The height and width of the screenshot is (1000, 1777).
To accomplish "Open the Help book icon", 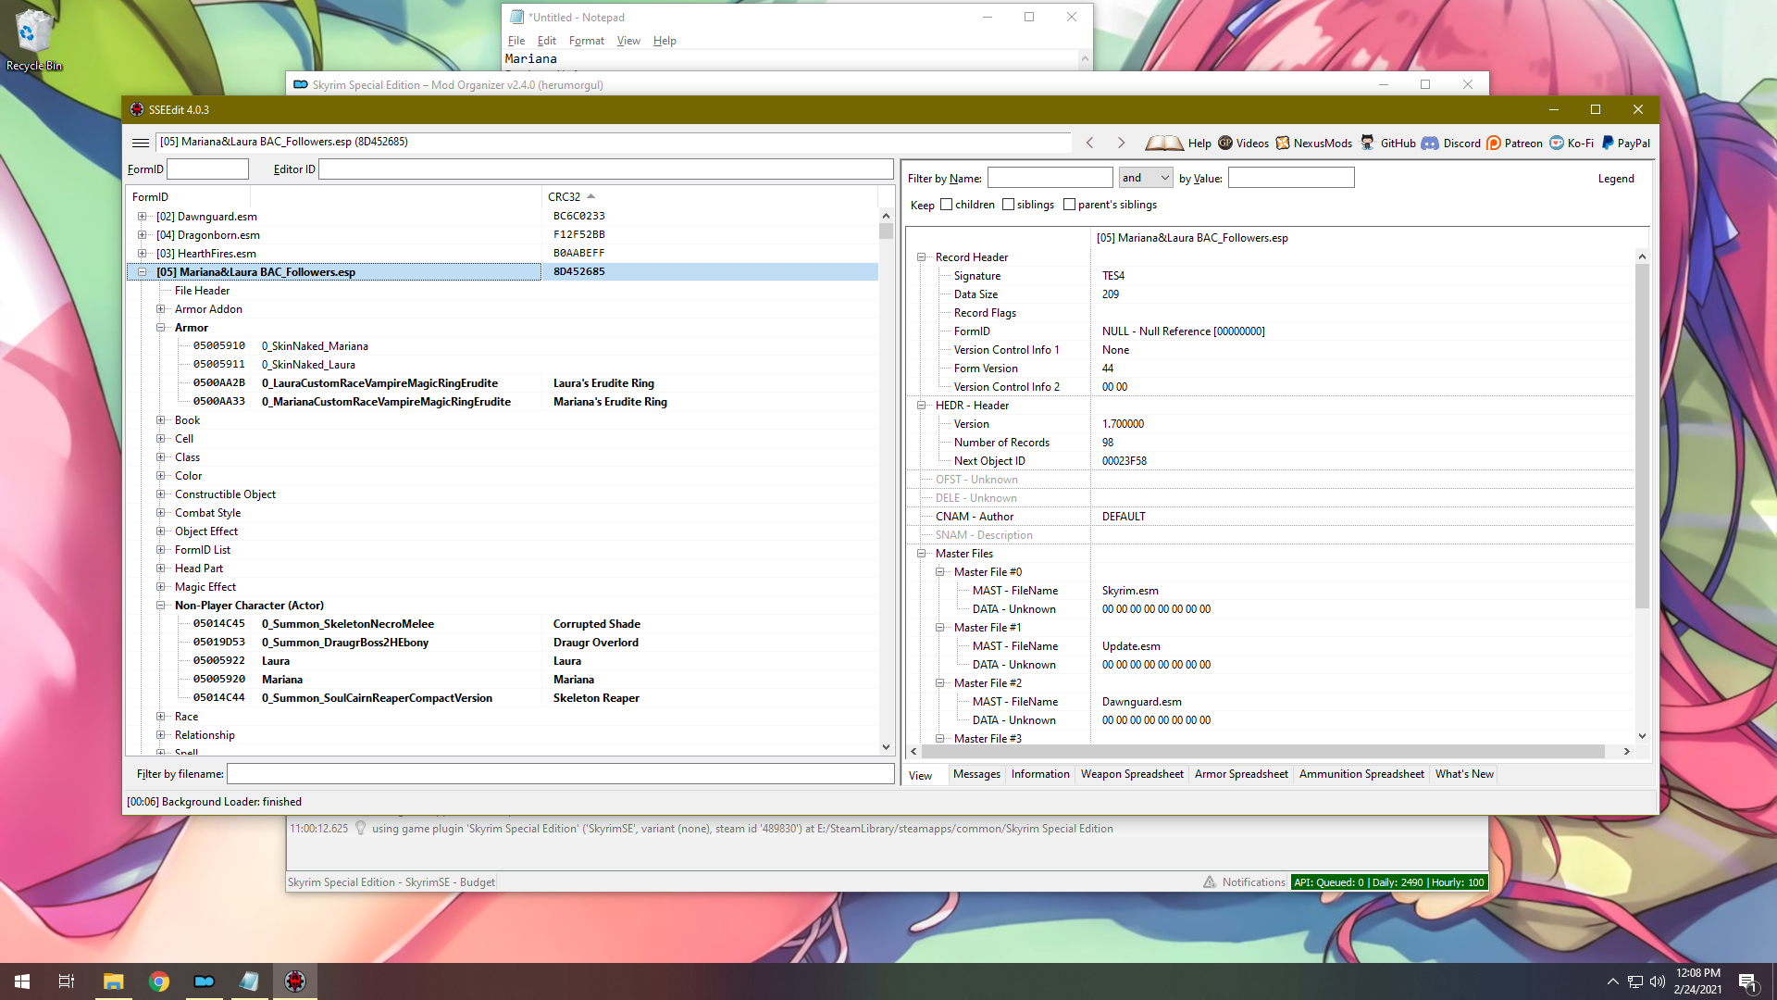I will click(x=1163, y=143).
